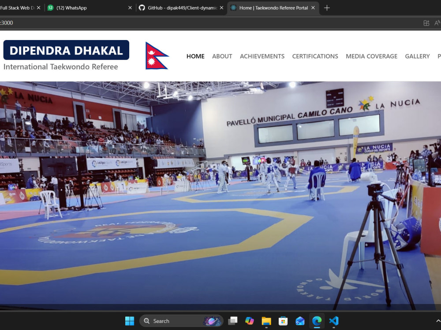Close the Taekwondo Referee Portal tab
This screenshot has height=330, width=441.
tap(313, 8)
